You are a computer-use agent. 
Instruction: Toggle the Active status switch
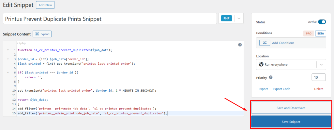[x=322, y=22]
